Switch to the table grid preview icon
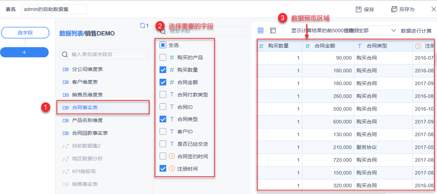The image size is (437, 194). pos(260,31)
